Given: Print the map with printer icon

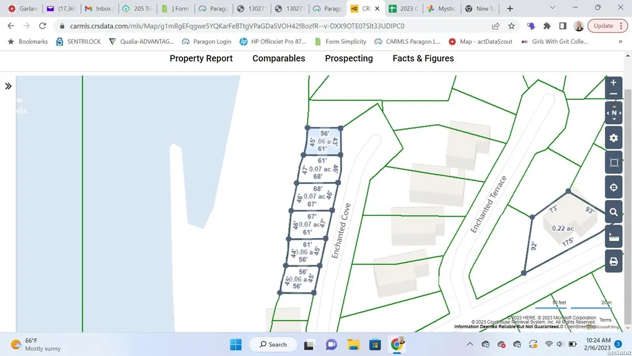Looking at the screenshot, I should pyautogui.click(x=614, y=262).
